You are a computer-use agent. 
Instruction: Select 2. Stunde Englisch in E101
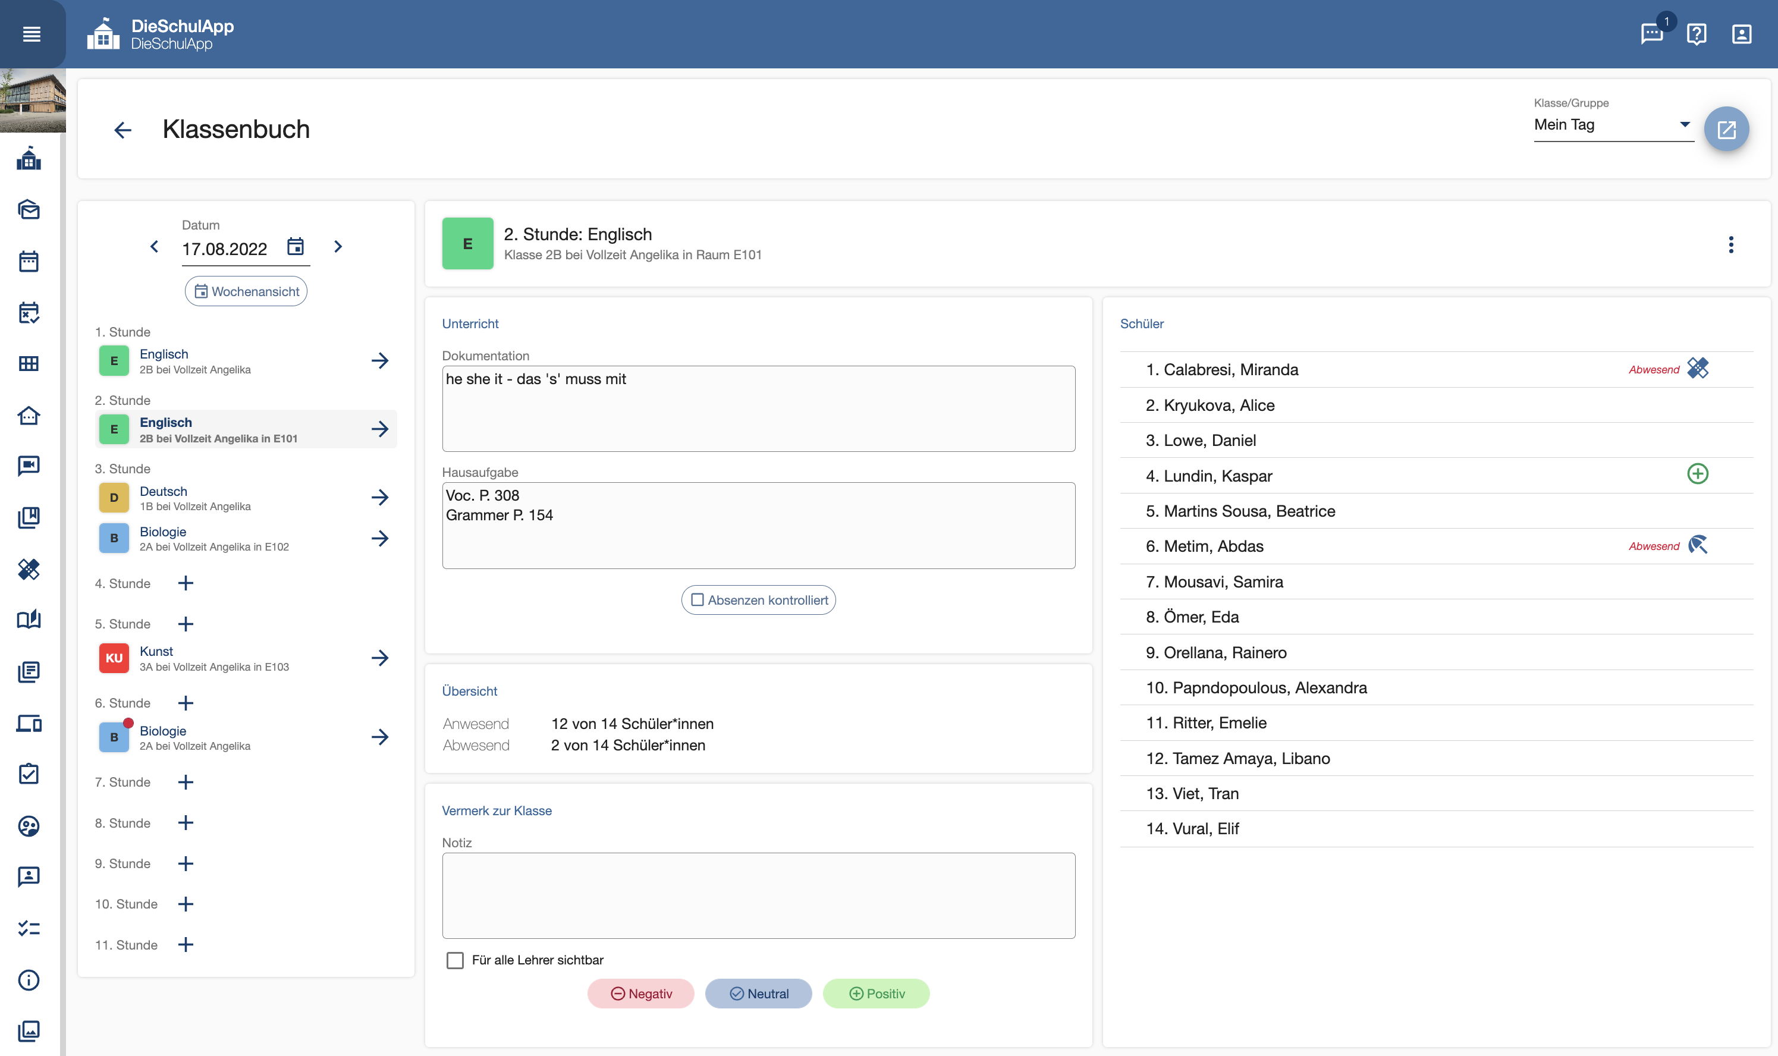pyautogui.click(x=246, y=429)
